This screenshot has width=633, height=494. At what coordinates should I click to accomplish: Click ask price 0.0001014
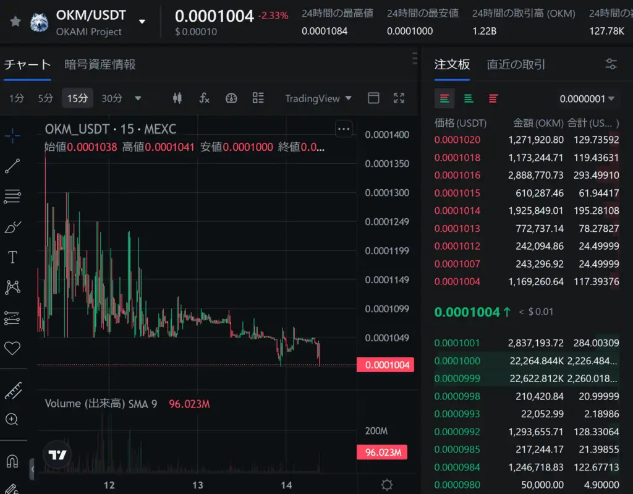click(457, 210)
